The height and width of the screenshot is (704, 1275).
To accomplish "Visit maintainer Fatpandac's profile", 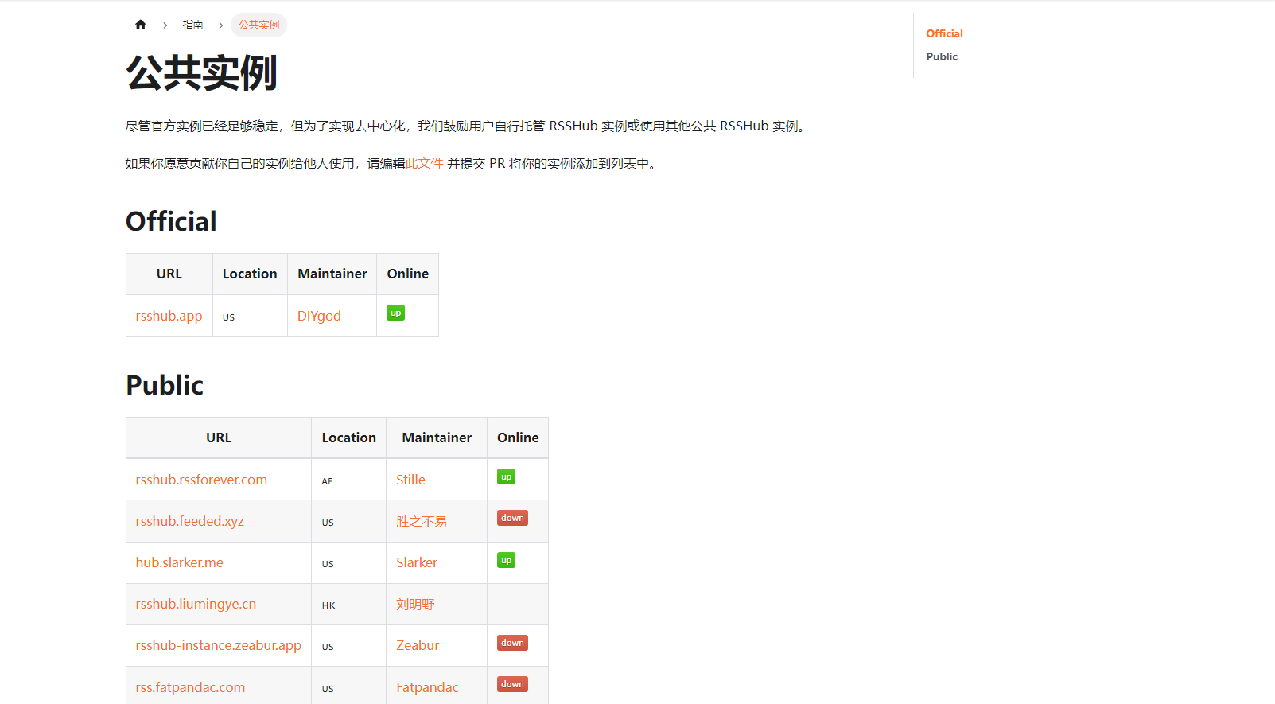I will (x=427, y=687).
